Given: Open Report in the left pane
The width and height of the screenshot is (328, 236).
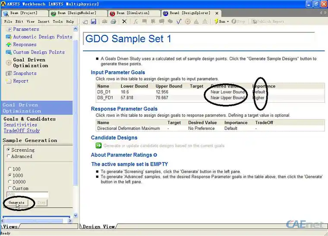Looking at the screenshot, I should coord(21,81).
